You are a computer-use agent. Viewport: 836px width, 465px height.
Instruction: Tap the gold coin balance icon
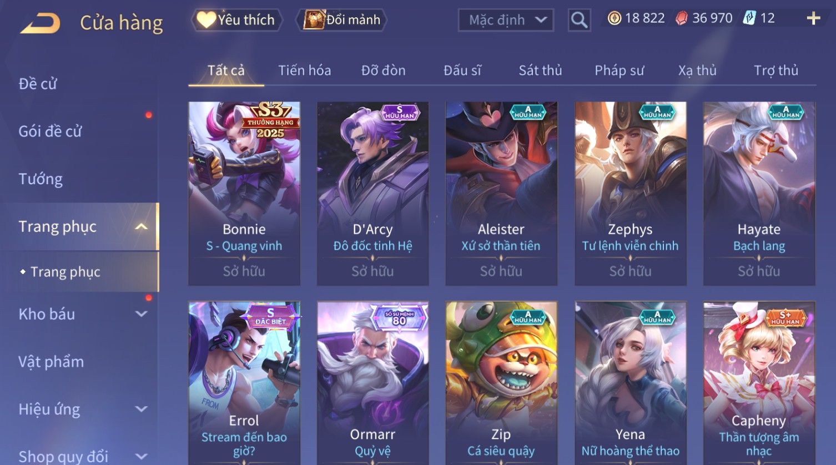(x=614, y=18)
